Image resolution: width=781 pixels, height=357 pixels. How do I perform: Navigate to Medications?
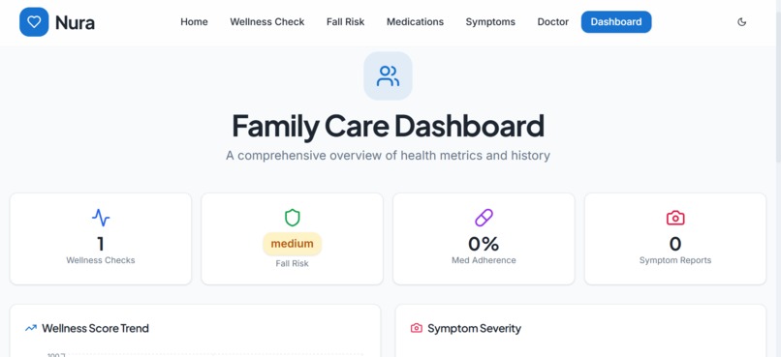pos(415,22)
